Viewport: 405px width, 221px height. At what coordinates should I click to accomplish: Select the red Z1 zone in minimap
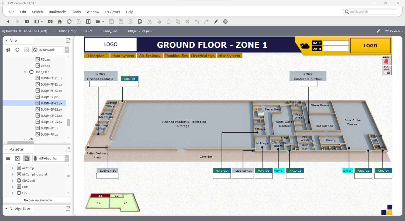point(100,195)
